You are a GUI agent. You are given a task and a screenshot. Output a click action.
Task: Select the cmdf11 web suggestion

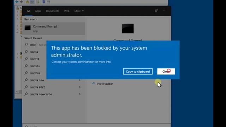click(x=35, y=59)
